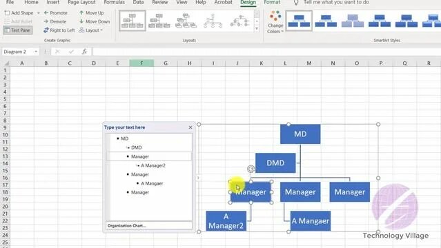Select the first Organization Chart layout thumbnail
The image size is (441, 248).
click(133, 21)
